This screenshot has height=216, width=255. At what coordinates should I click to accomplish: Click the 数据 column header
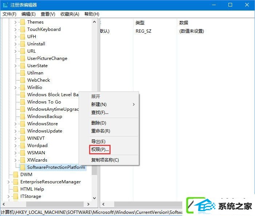[184, 23]
